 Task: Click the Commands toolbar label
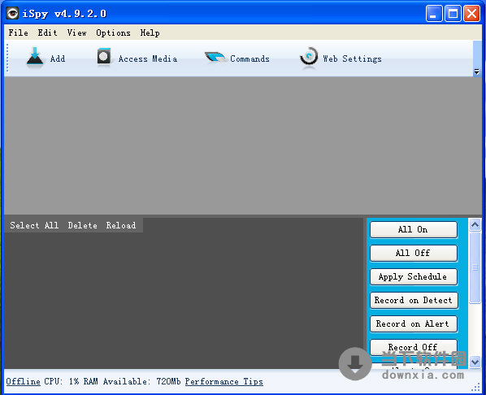tap(250, 59)
